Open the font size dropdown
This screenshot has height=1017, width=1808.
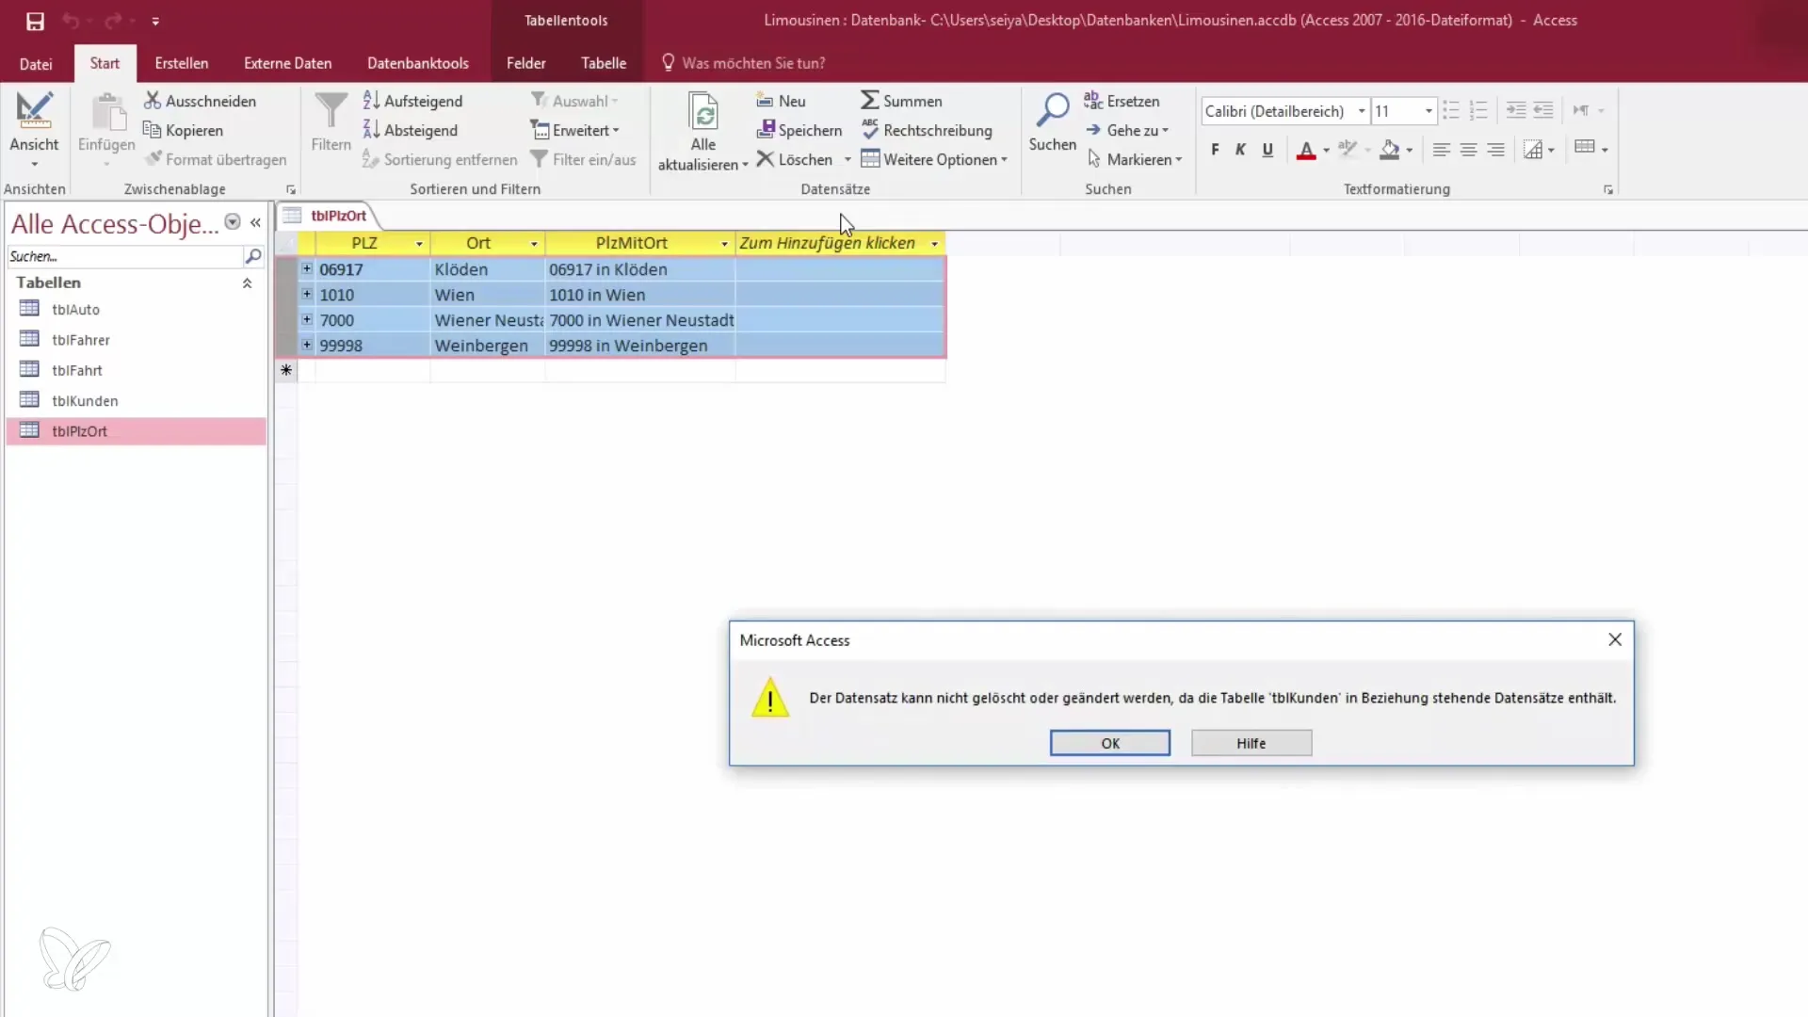1429,111
